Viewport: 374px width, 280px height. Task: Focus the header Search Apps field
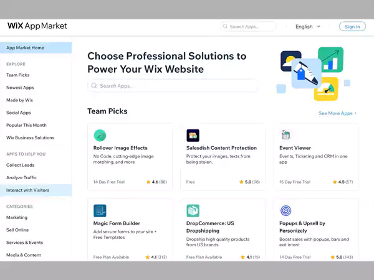[x=248, y=26]
